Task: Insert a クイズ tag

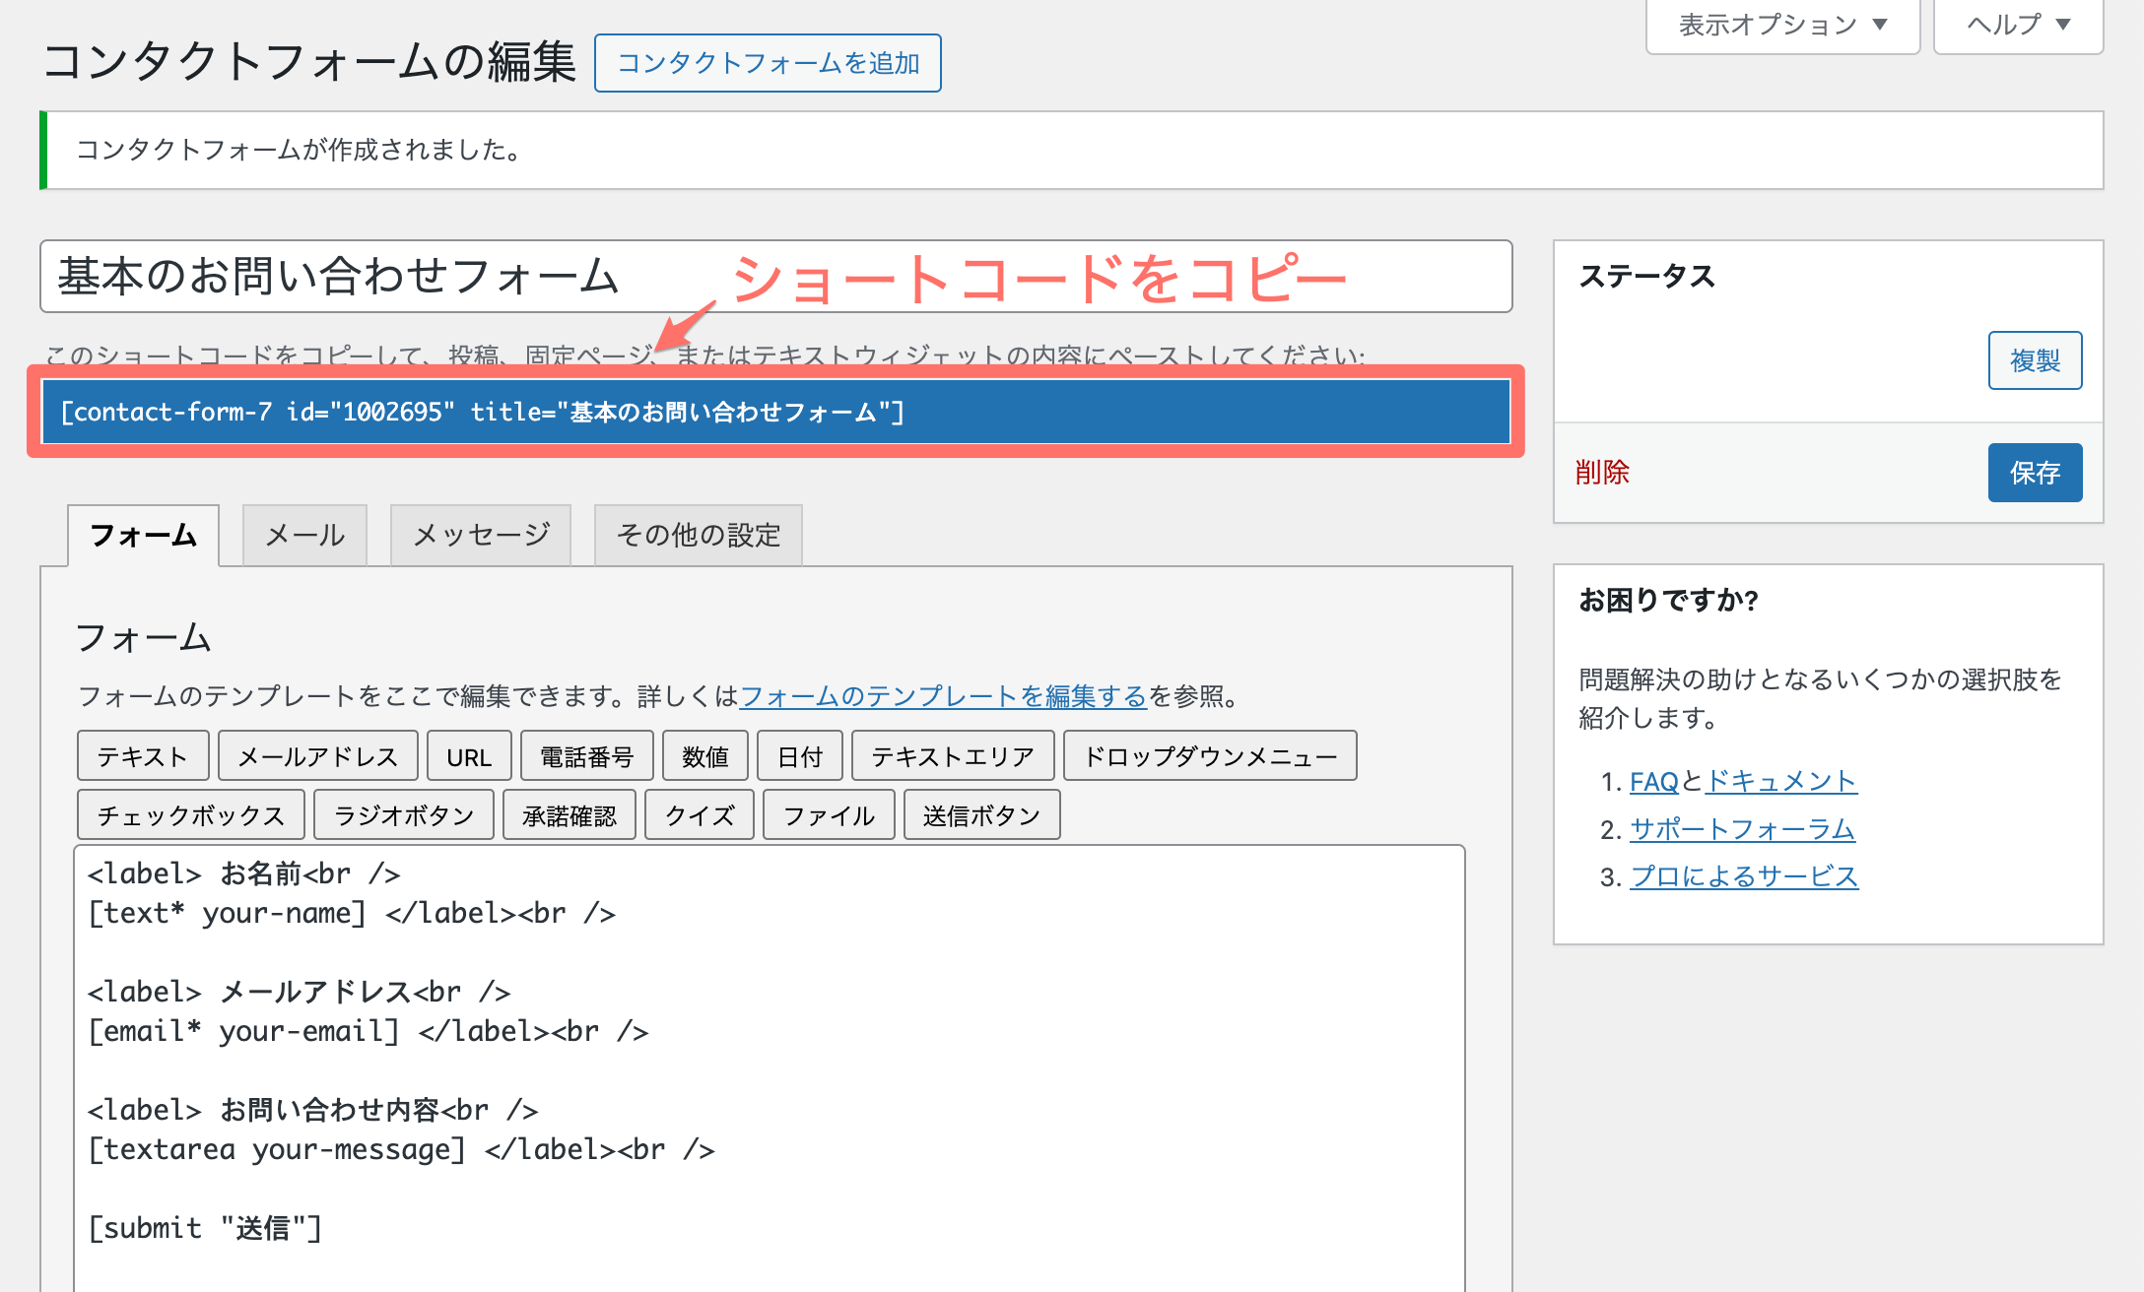Action: click(x=700, y=815)
